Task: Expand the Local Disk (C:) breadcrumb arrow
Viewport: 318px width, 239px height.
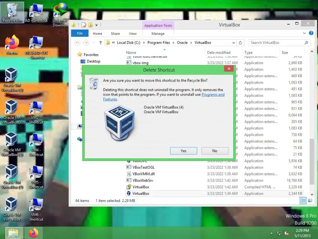Action: pyautogui.click(x=144, y=43)
